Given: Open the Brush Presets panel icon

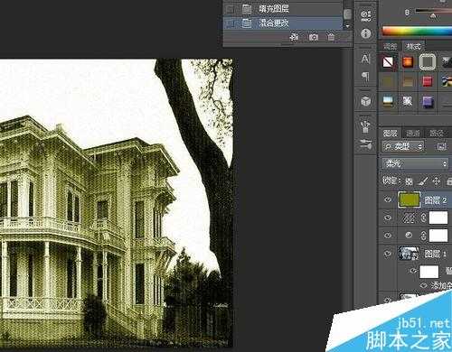Looking at the screenshot, I should (365, 126).
